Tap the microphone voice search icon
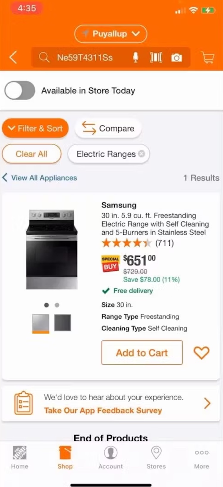 136,57
